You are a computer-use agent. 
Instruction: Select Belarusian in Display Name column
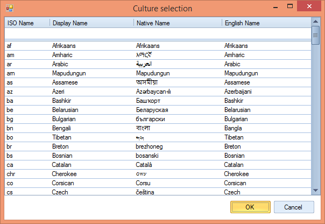point(65,110)
